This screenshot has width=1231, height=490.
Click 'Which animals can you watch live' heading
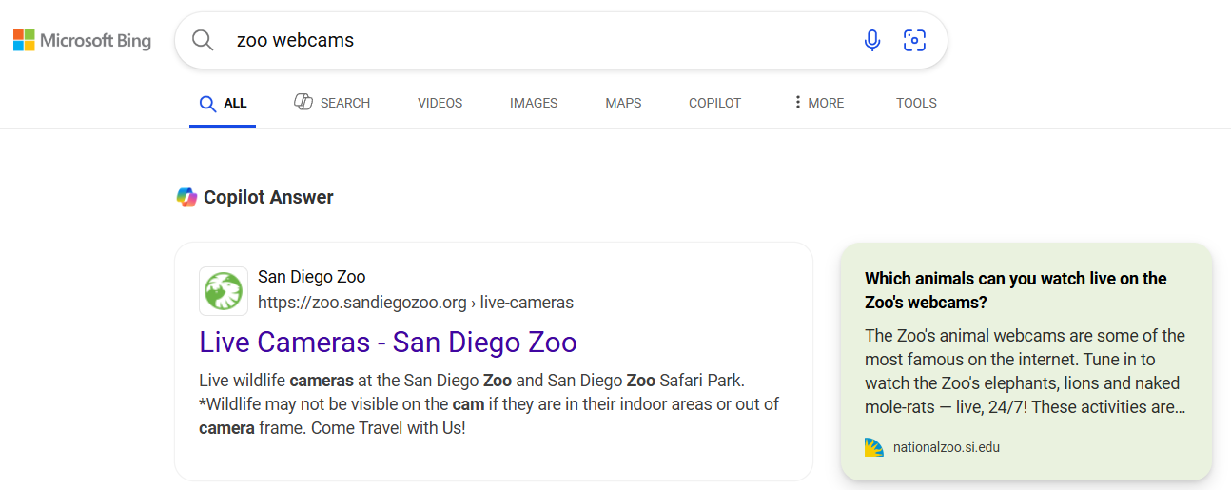click(x=1016, y=290)
